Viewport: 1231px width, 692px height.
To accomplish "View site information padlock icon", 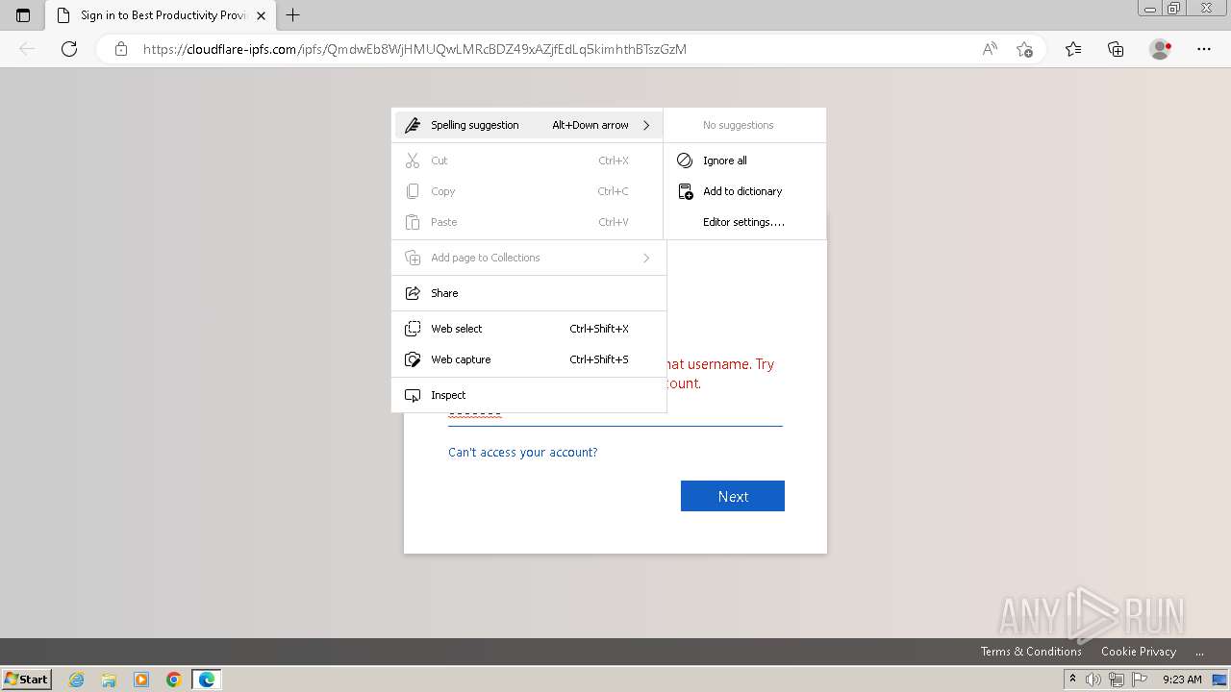I will pyautogui.click(x=121, y=49).
